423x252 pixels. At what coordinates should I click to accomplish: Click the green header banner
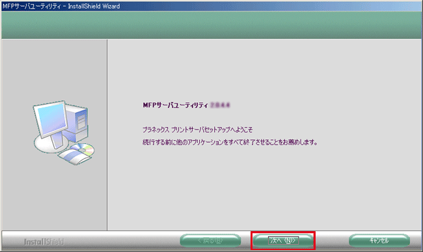pos(211,25)
